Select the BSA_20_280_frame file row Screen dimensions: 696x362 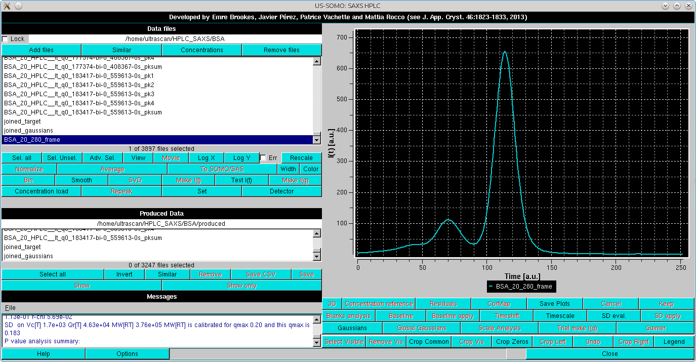157,140
